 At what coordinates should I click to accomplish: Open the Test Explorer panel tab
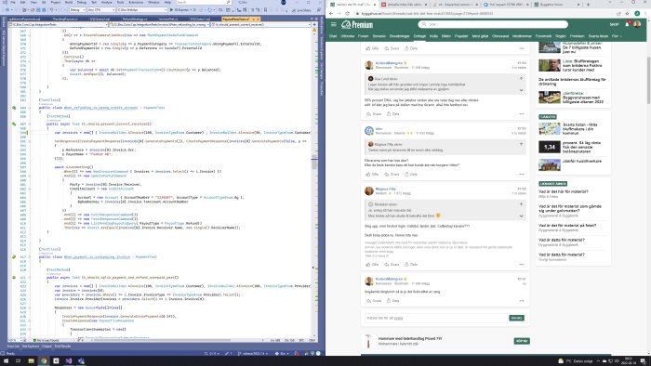[31, 346]
